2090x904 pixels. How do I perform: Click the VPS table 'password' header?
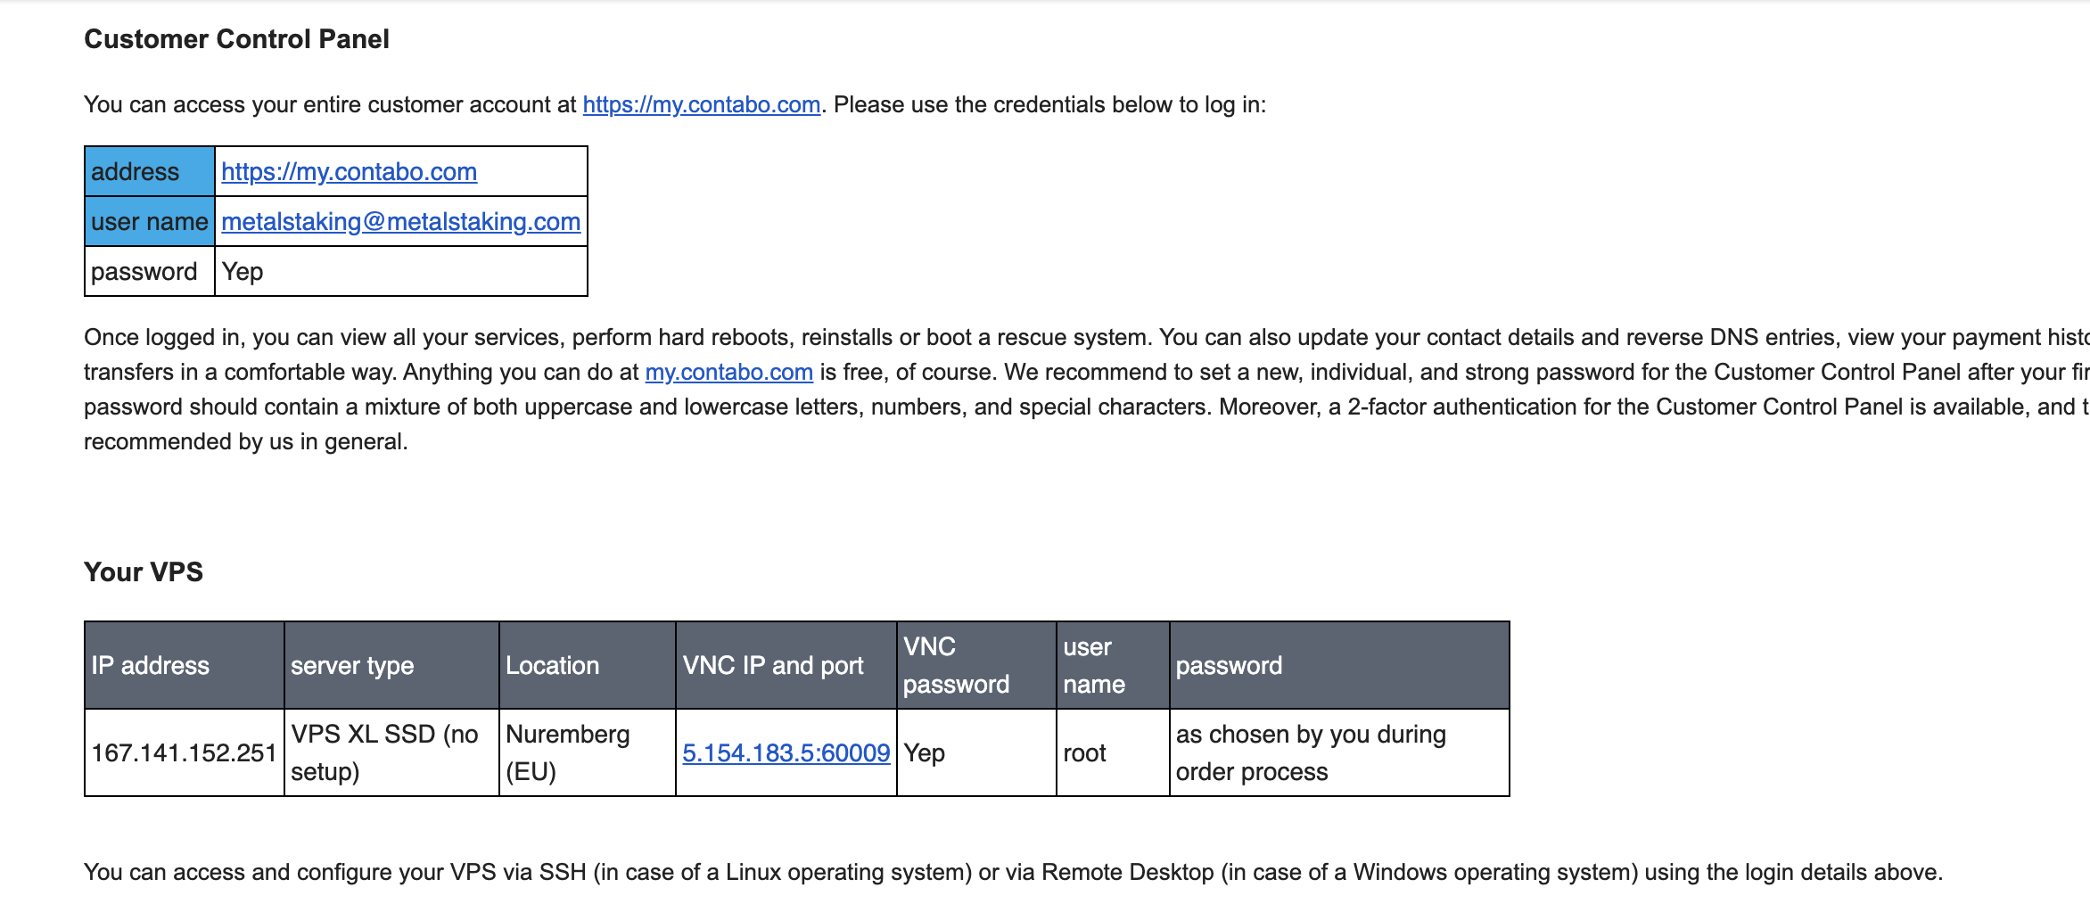coord(1339,666)
